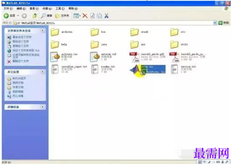Open the Tools menu

tap(60, 9)
